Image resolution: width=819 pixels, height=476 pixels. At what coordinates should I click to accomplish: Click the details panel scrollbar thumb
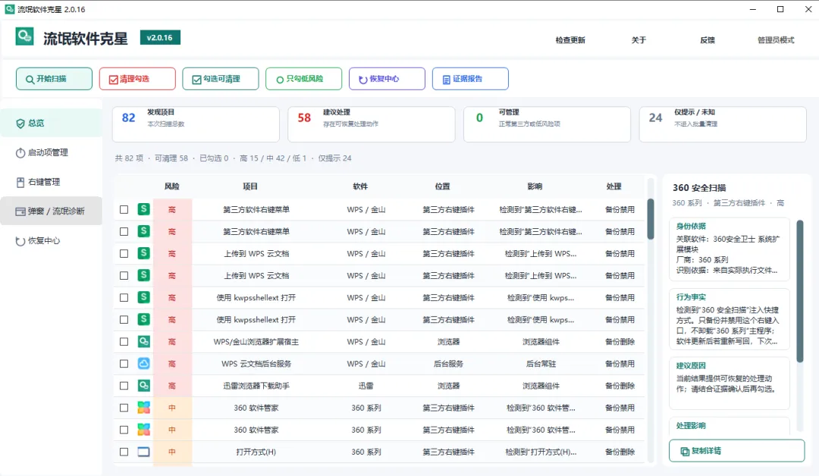(800, 291)
